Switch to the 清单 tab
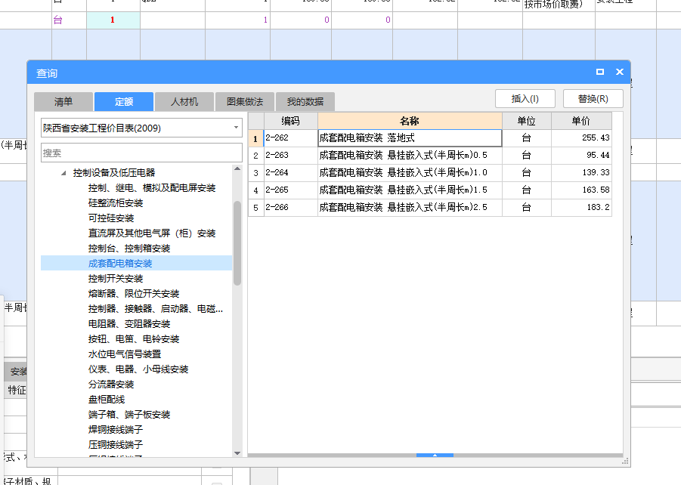 click(63, 101)
